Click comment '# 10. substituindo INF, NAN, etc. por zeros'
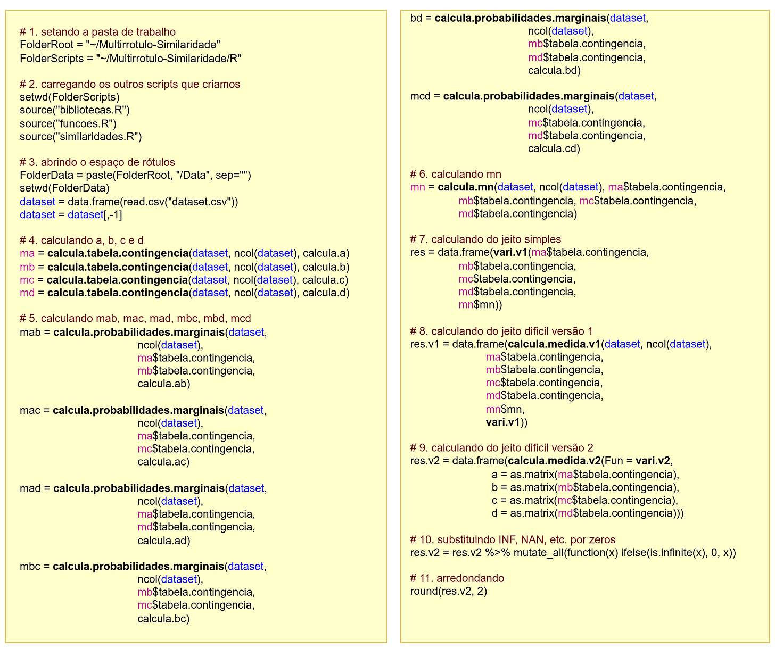The width and height of the screenshot is (775, 648). pos(513,539)
